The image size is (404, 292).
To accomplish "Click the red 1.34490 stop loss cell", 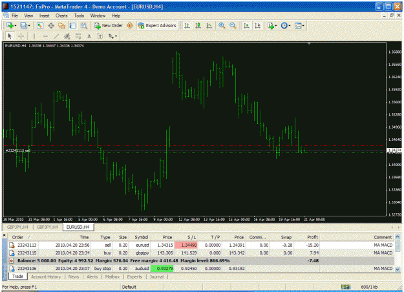I will click(x=186, y=245).
